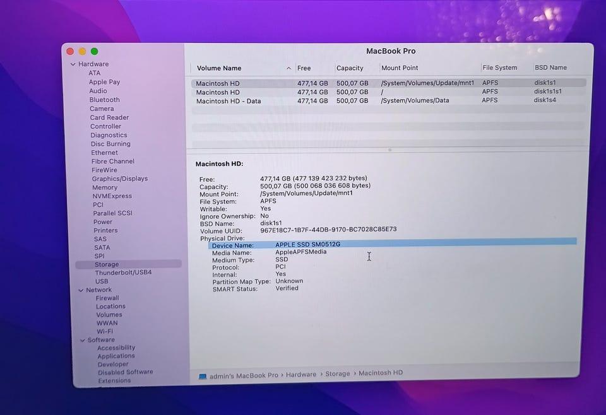Image resolution: width=606 pixels, height=415 pixels.
Task: Open the NVMExpress section
Action: 112,196
